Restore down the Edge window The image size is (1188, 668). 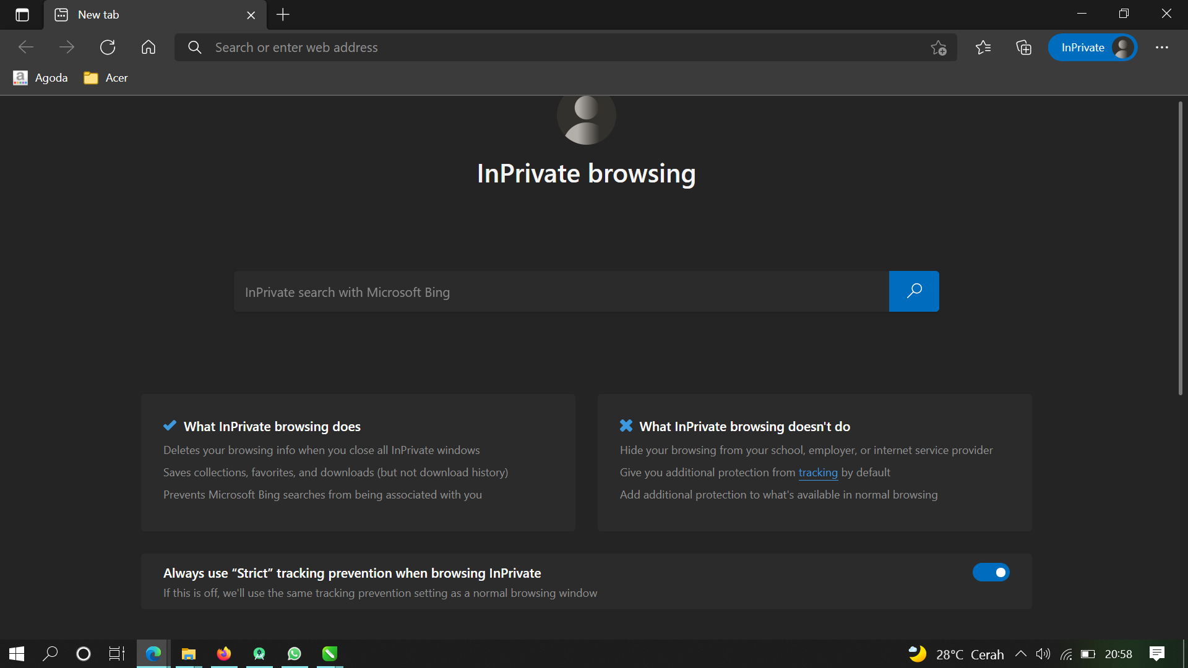(x=1124, y=14)
